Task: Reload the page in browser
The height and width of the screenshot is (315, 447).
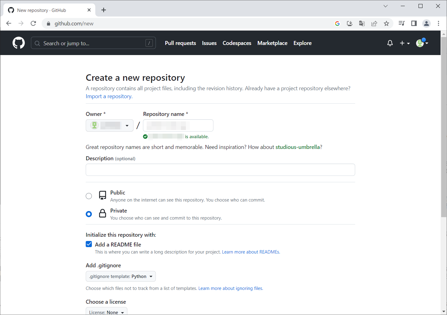Action: click(33, 24)
